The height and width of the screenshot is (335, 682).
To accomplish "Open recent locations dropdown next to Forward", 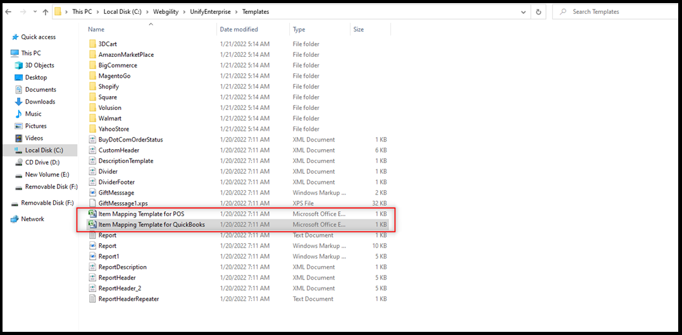I will click(34, 11).
